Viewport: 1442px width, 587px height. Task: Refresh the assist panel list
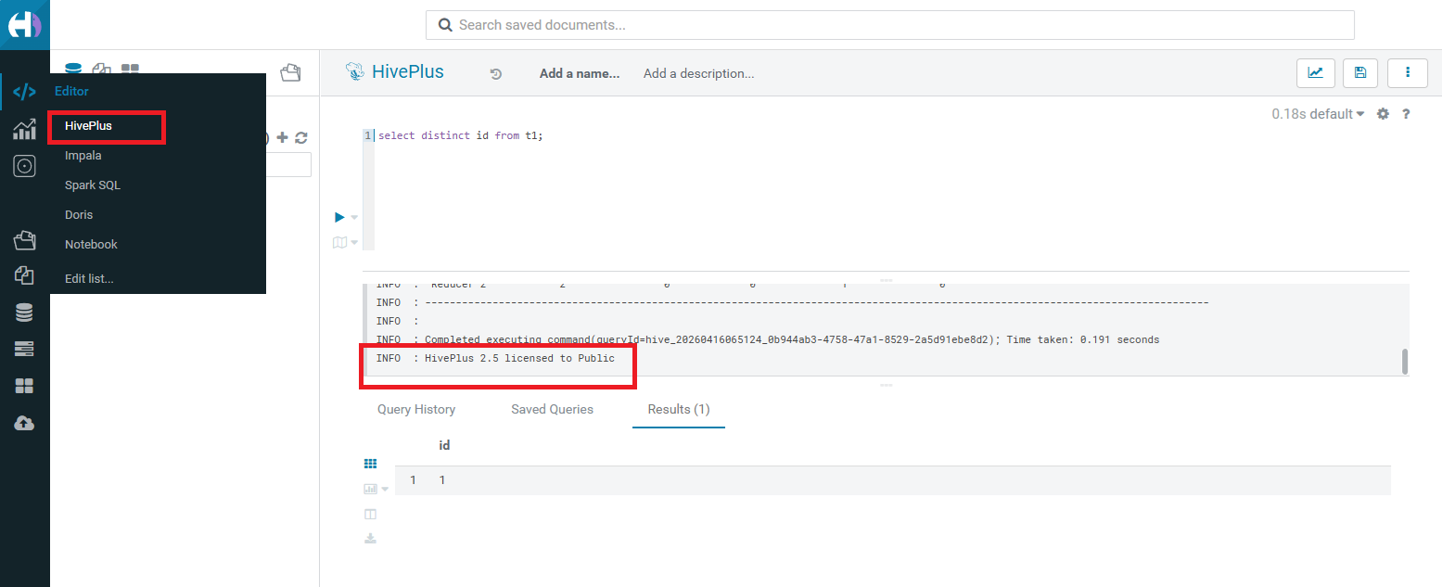click(x=301, y=137)
